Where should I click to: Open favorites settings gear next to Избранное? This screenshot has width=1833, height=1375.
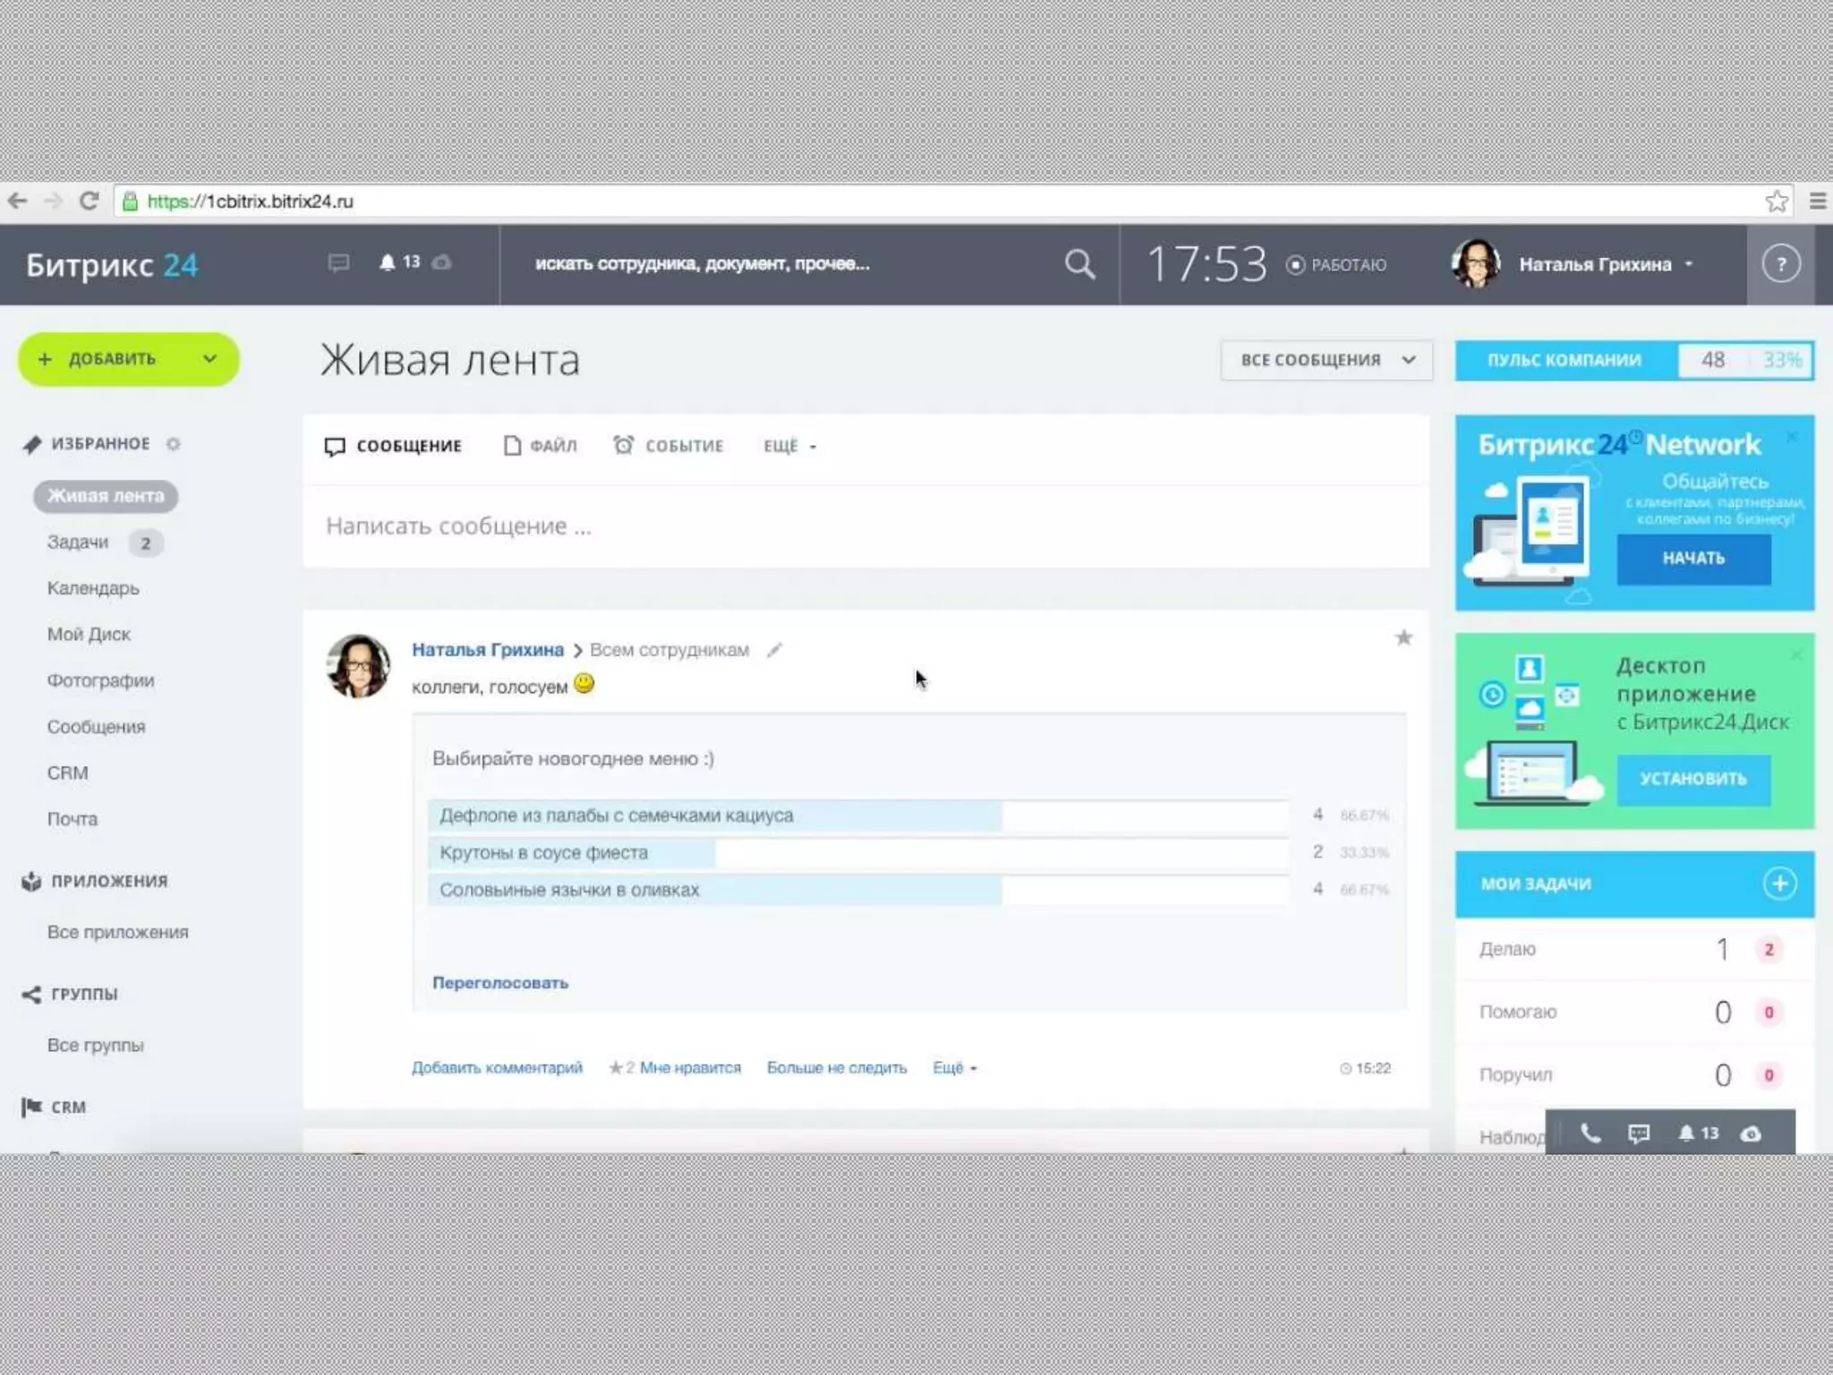[174, 444]
